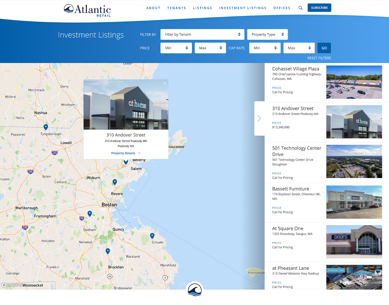
Task: Click the Salem label on the map
Action: (x=136, y=169)
